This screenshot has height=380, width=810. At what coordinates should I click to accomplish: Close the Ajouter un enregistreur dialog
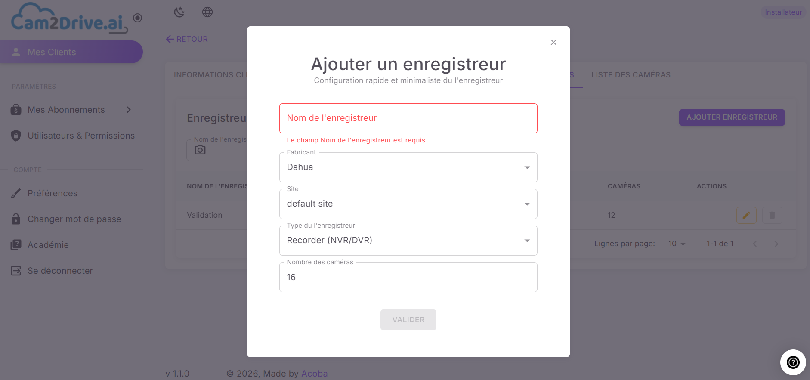(x=553, y=42)
